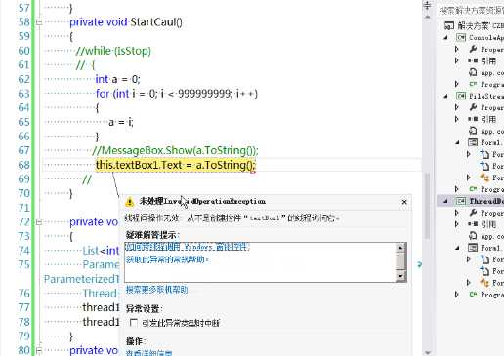Collapse the method outlining box at line 80

(x=39, y=350)
